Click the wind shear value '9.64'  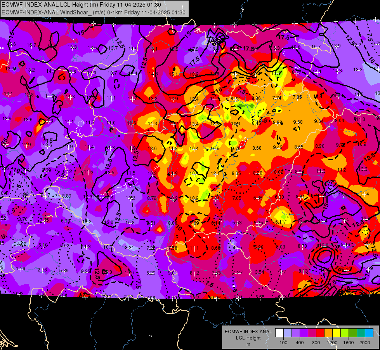[x=319, y=121]
